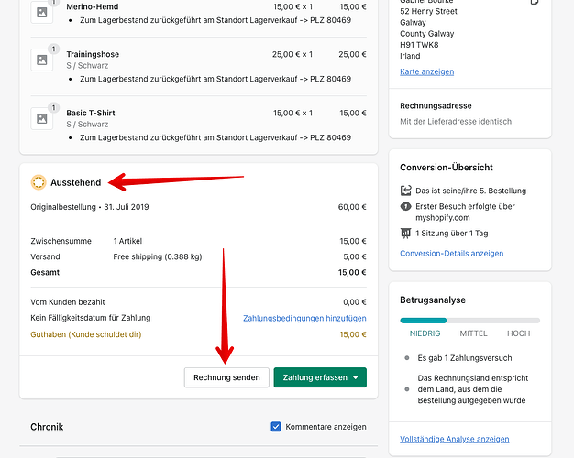Viewport: 574px width, 458px height.
Task: Open Vollständige Analyse anzeigen link
Action: [x=455, y=439]
